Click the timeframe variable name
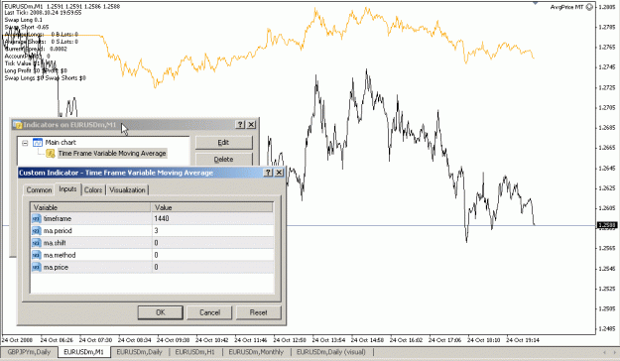620x361 pixels. tap(58, 218)
